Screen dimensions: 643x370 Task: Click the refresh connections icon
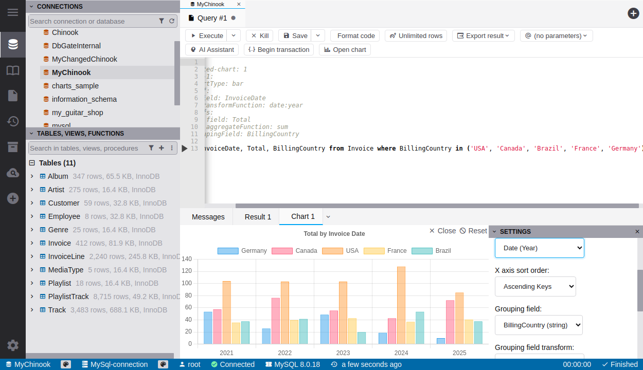pos(172,21)
